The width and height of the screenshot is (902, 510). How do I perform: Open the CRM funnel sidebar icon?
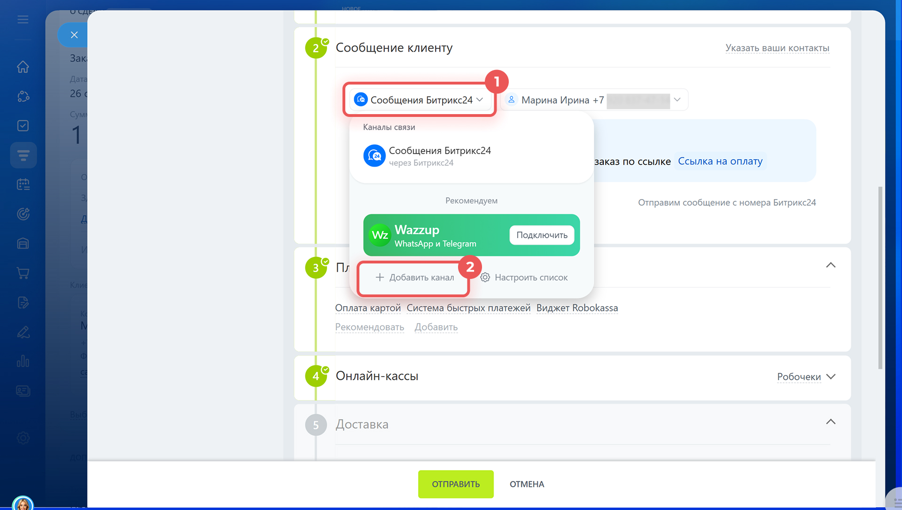coord(23,155)
